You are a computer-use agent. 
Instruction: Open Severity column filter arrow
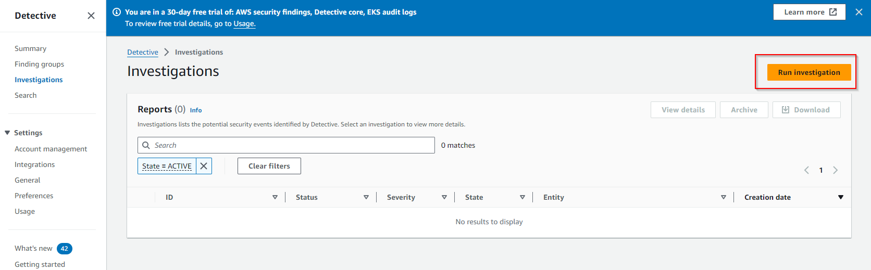444,197
